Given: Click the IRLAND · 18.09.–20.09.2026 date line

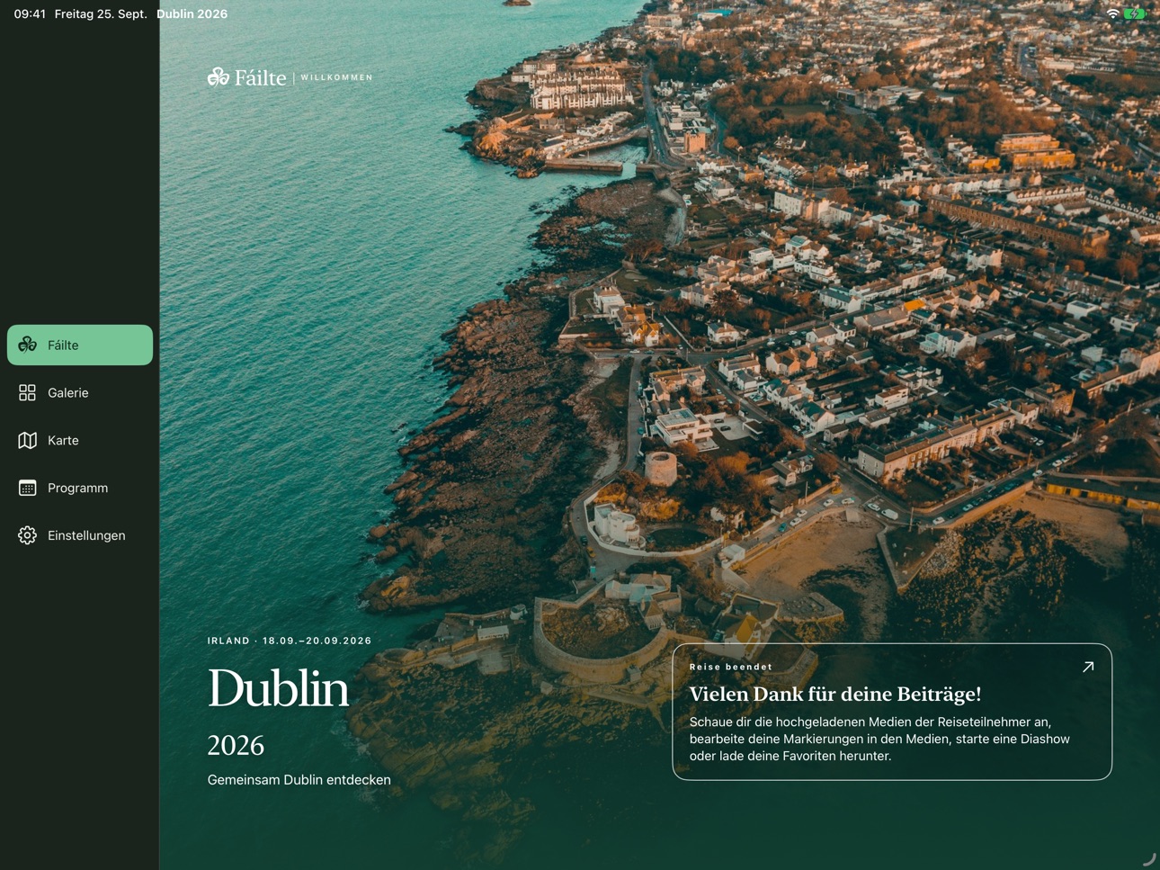Looking at the screenshot, I should click(290, 641).
